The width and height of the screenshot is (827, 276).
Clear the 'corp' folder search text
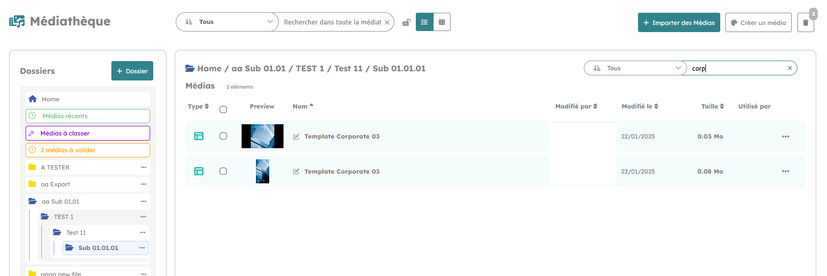(790, 68)
